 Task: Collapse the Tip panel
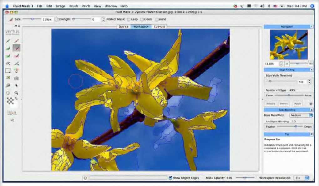tap(311, 134)
